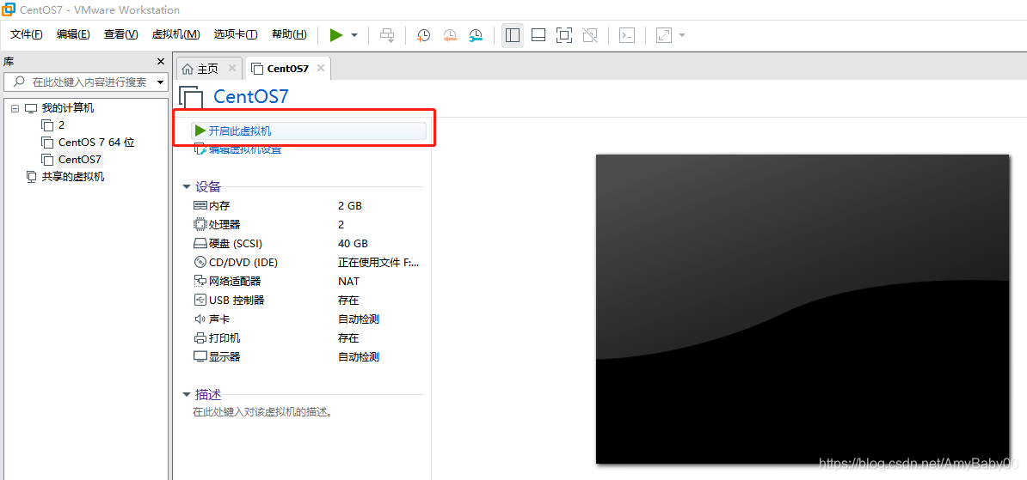
Task: Open the stretch display dropdown arrow
Action: tap(682, 35)
